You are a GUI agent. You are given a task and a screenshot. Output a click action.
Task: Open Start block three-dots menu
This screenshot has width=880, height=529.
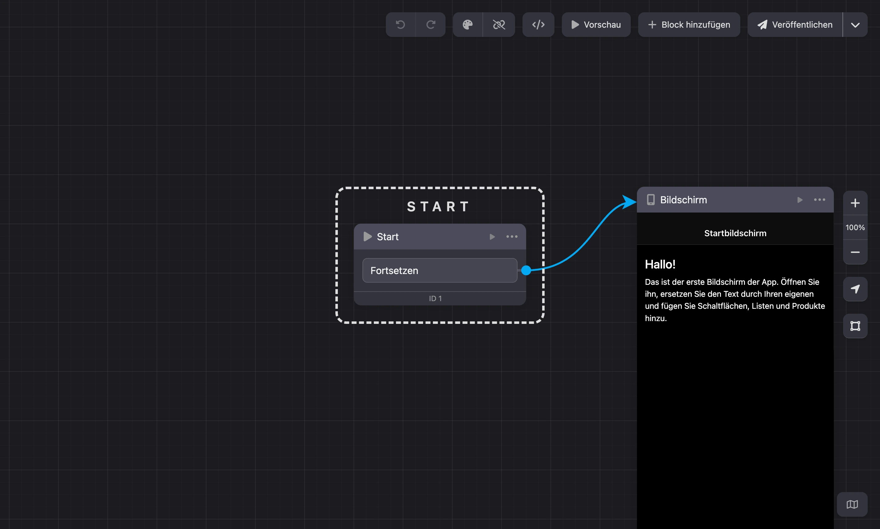512,237
